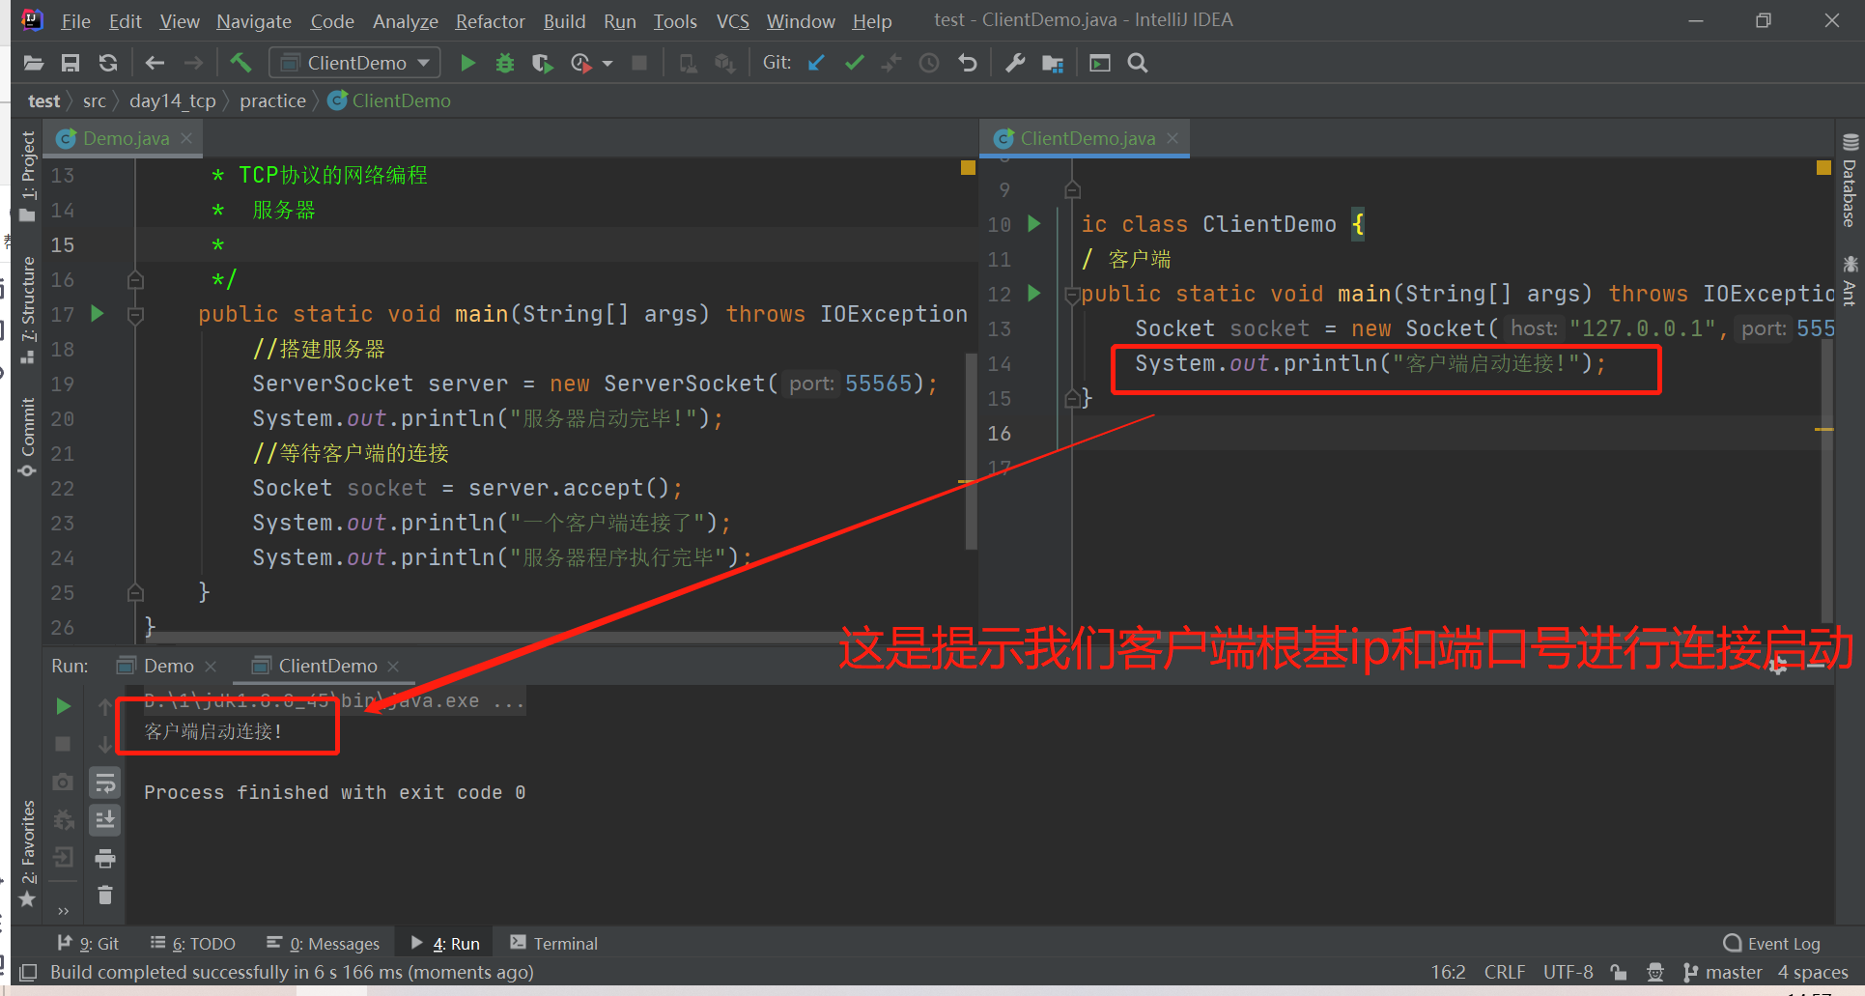The width and height of the screenshot is (1865, 996).
Task: Print the Run console output
Action: 105,858
